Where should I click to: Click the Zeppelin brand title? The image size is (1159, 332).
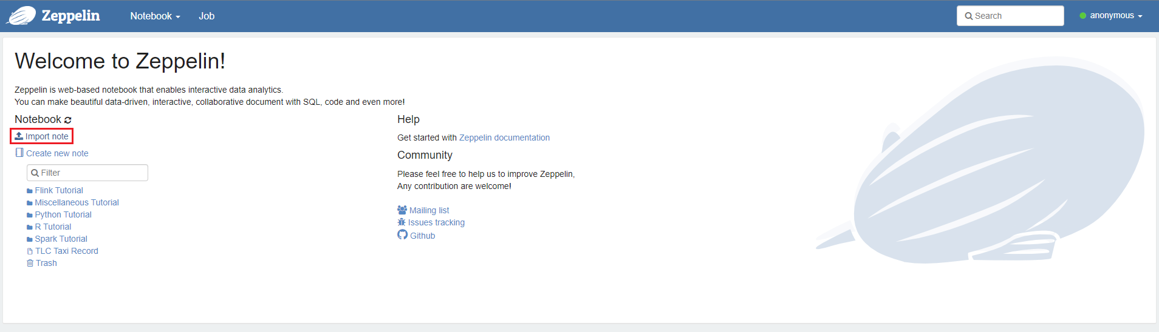(x=70, y=16)
